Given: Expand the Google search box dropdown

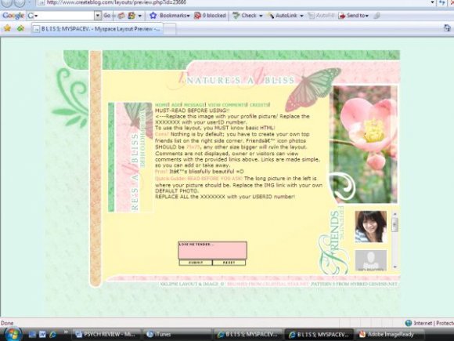Looking at the screenshot, I should coord(98,16).
